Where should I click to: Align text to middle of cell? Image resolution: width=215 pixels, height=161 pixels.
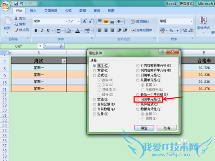(106, 21)
